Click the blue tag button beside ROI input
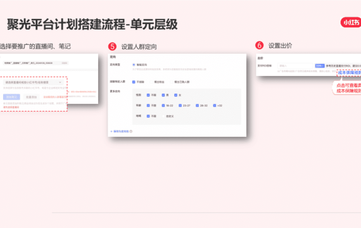Viewport: 361px width, 228px height. pos(320,66)
